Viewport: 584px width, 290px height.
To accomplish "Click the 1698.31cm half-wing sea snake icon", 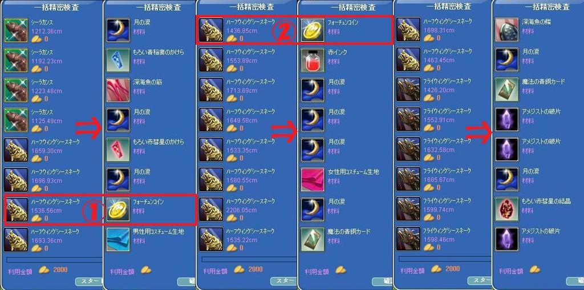I will click(408, 30).
